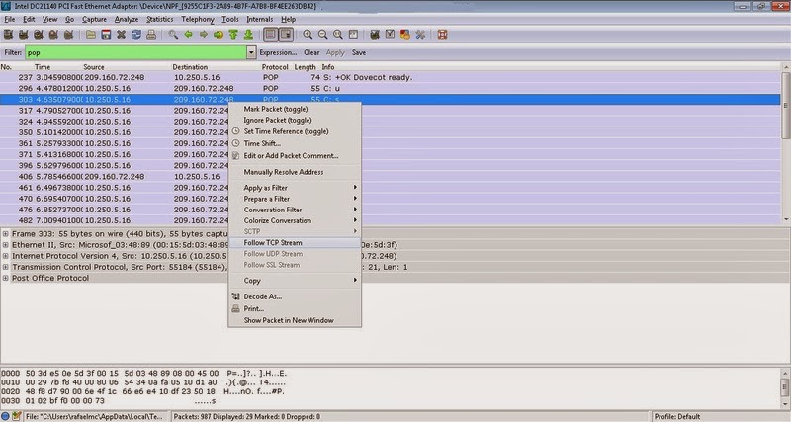
Task: Open the filter history dropdown arrow
Action: 251,52
